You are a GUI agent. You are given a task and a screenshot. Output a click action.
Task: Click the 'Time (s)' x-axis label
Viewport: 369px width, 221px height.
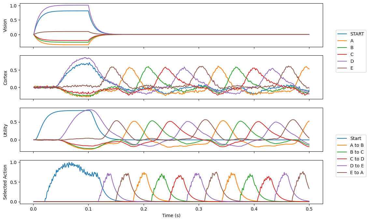tap(171, 215)
